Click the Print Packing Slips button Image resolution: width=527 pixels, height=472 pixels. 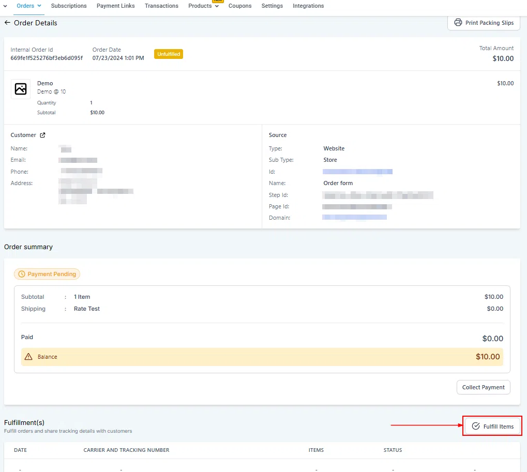click(484, 23)
